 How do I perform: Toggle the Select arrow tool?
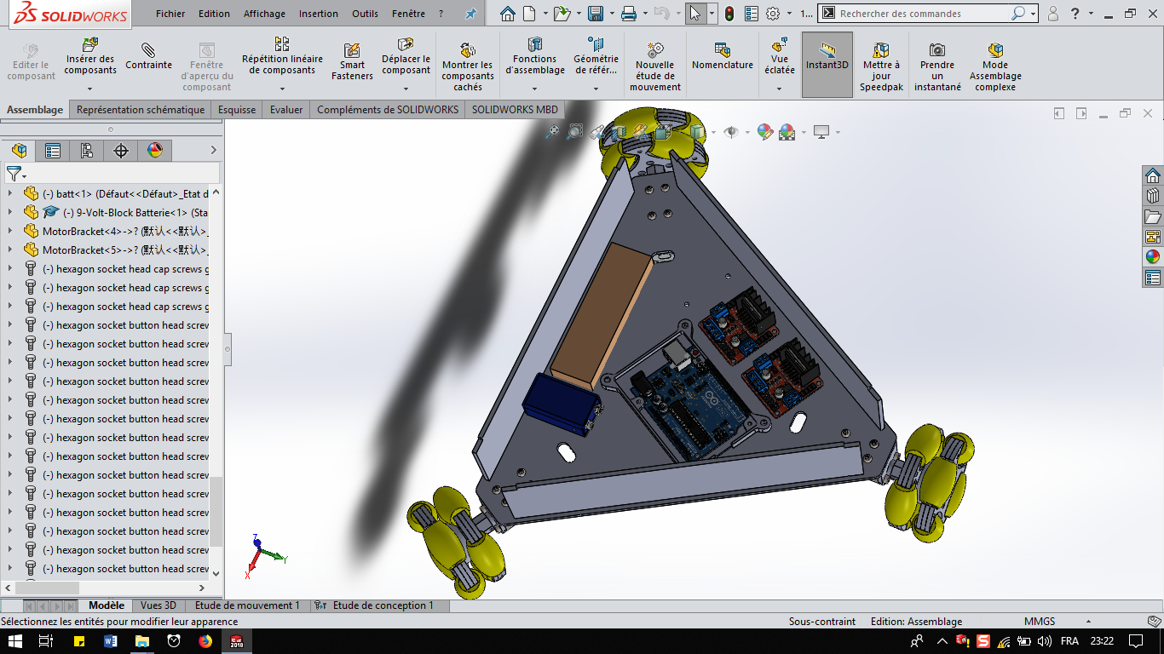point(695,14)
